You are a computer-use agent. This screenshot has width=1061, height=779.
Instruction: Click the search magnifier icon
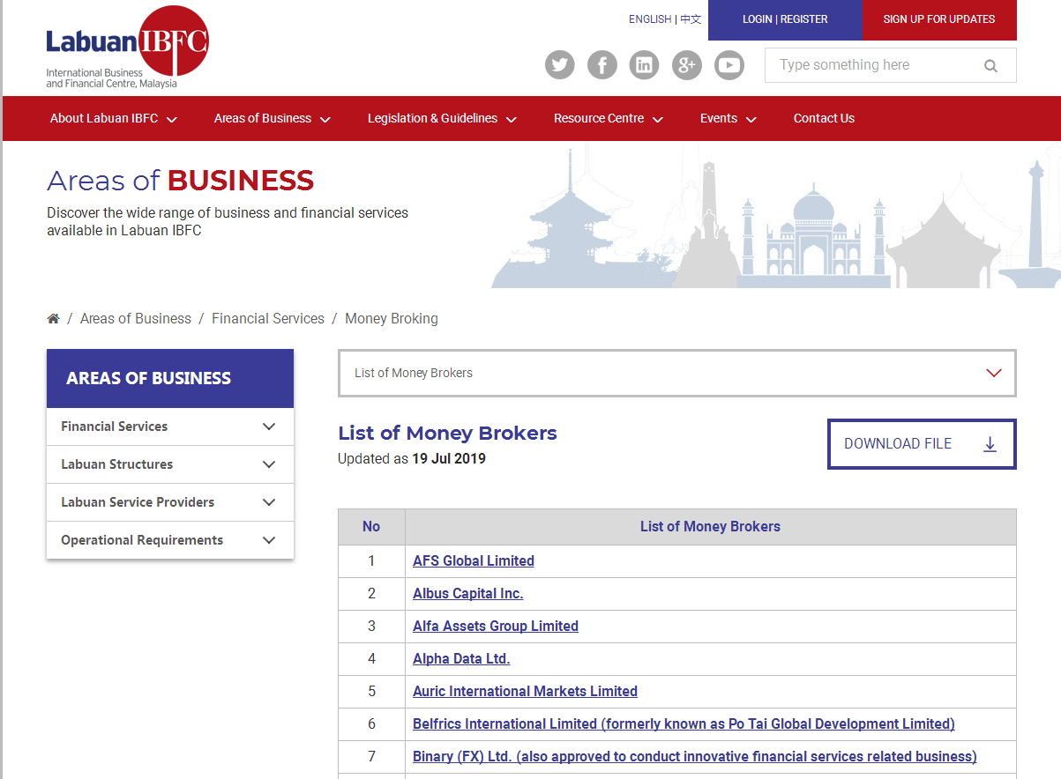[x=990, y=65]
